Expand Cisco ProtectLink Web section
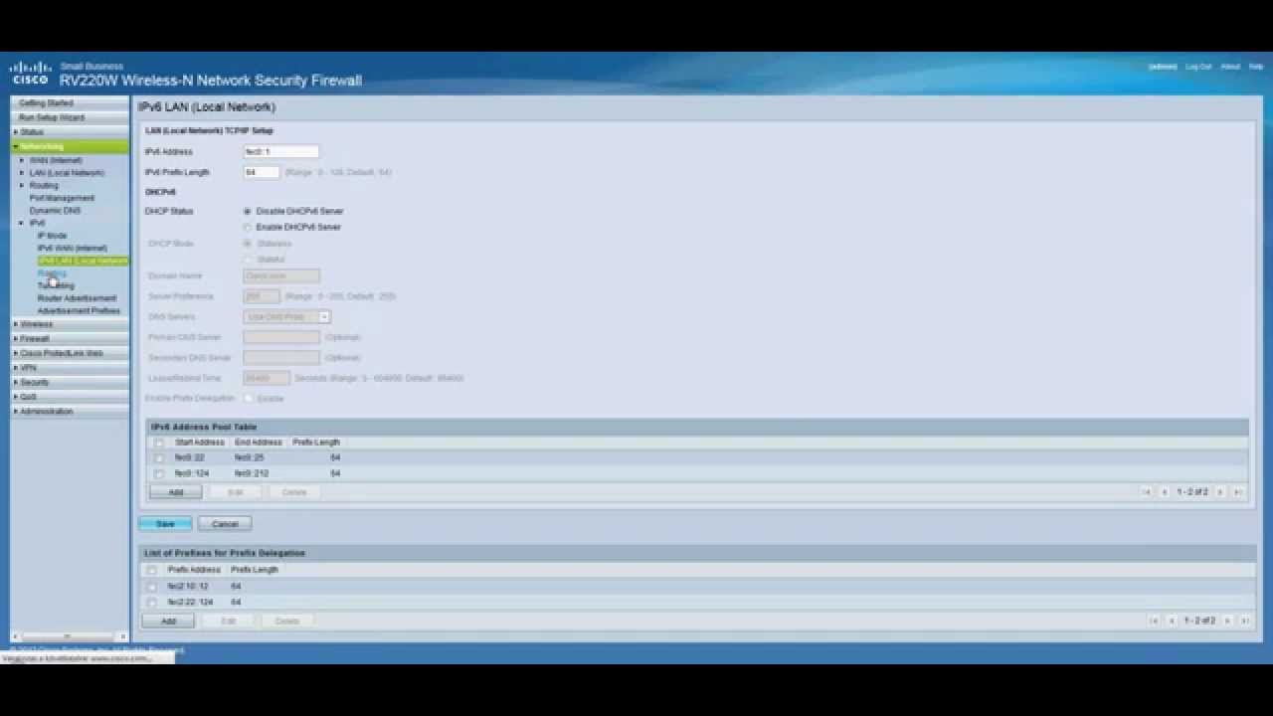1273x716 pixels. tap(16, 353)
